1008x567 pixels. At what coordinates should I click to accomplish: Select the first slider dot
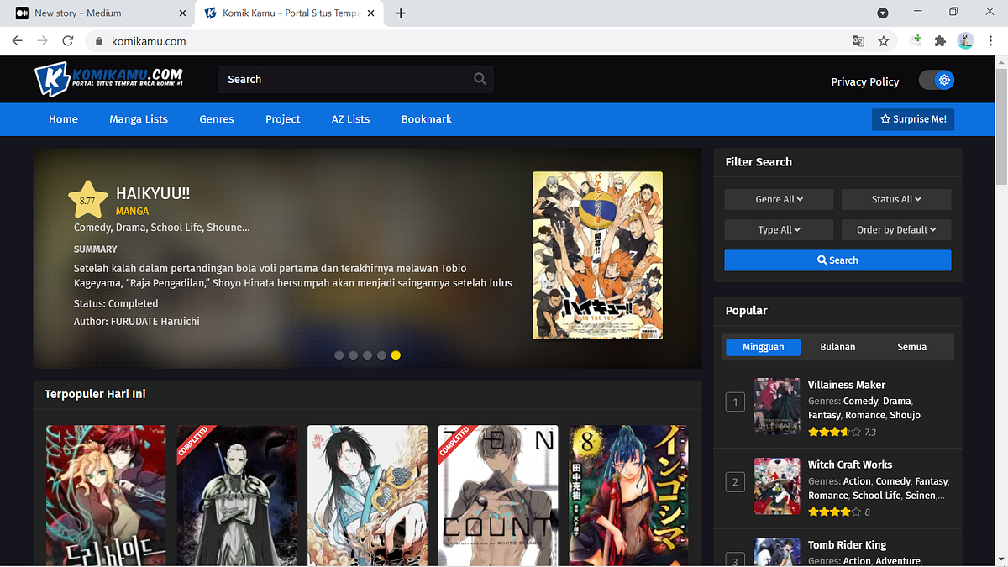(x=339, y=355)
